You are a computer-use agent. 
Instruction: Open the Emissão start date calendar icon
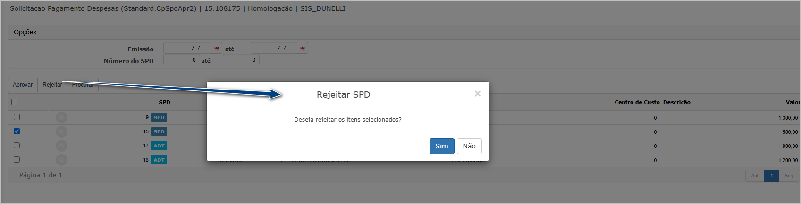(x=217, y=49)
